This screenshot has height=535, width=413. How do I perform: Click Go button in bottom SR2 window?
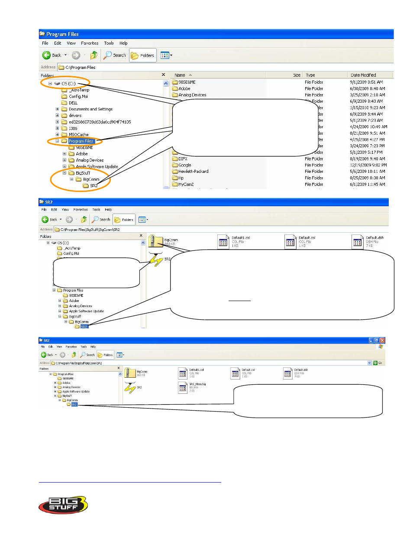point(378,363)
